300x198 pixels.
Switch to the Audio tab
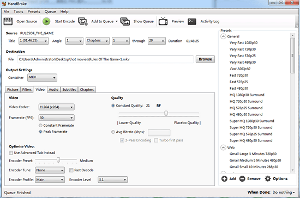pos(53,90)
